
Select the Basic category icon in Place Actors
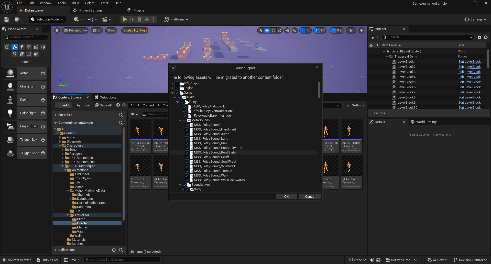15,47
